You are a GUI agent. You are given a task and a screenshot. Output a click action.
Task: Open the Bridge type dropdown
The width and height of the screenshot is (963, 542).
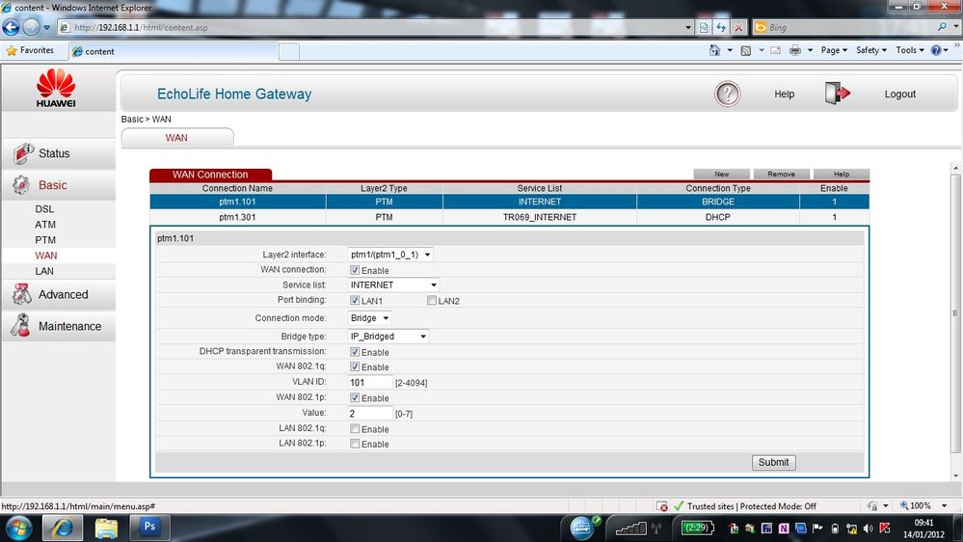pyautogui.click(x=388, y=337)
